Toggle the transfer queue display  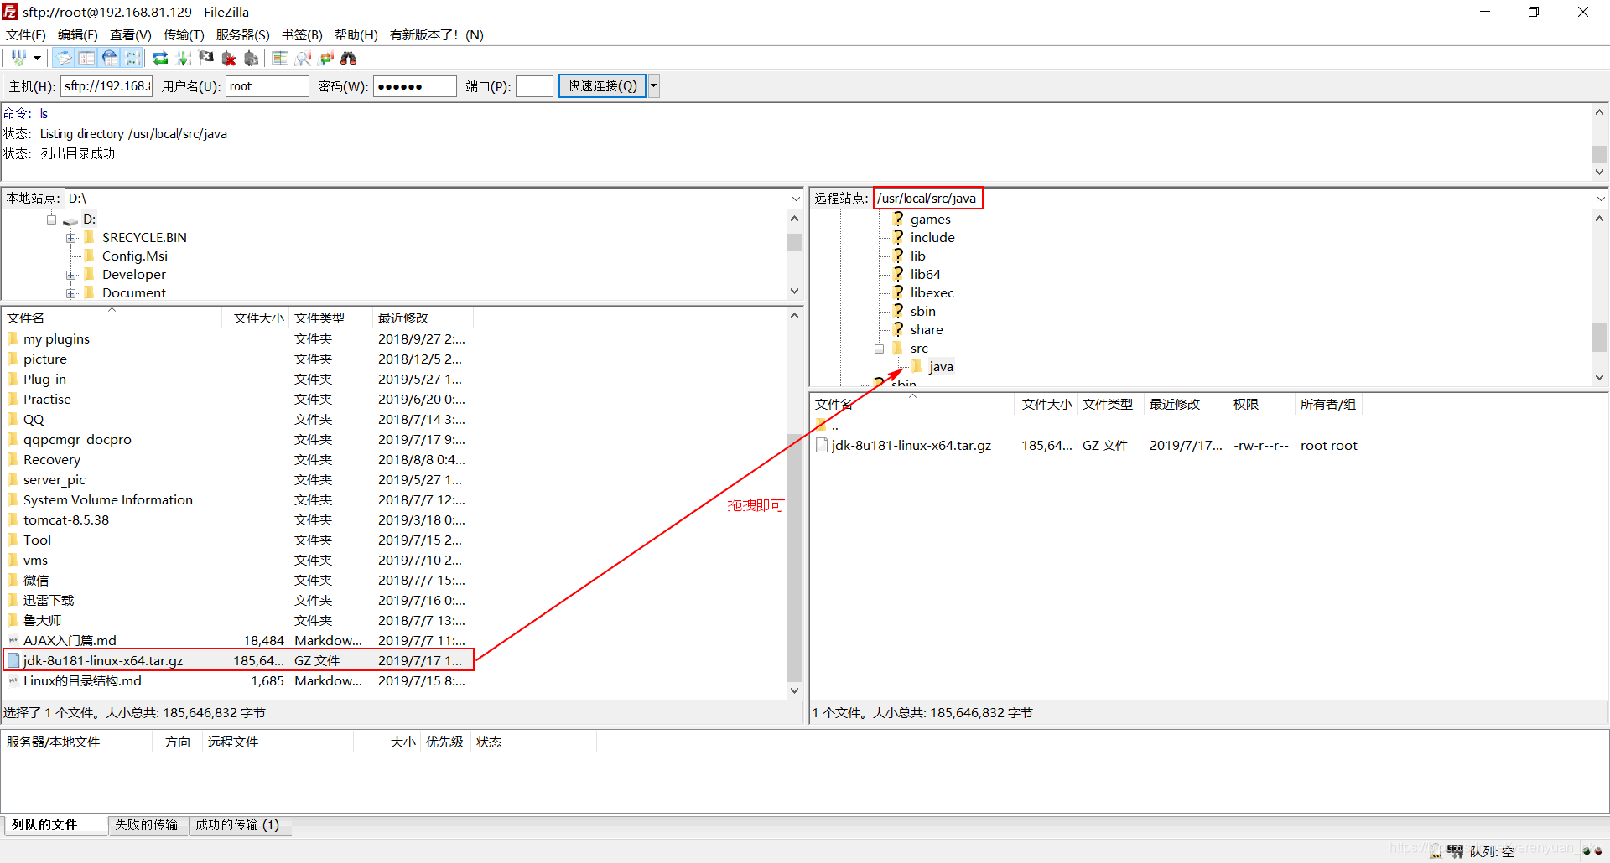coord(132,58)
